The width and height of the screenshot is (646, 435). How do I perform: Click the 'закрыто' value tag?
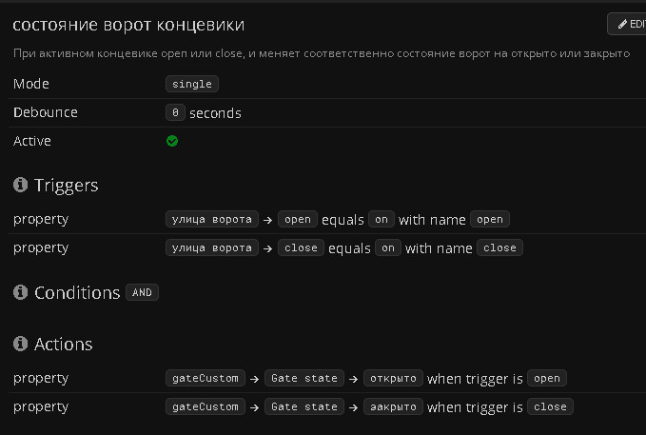tap(393, 406)
